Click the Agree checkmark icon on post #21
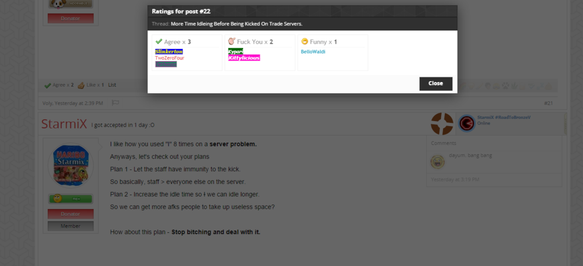The image size is (583, 266). click(x=47, y=86)
